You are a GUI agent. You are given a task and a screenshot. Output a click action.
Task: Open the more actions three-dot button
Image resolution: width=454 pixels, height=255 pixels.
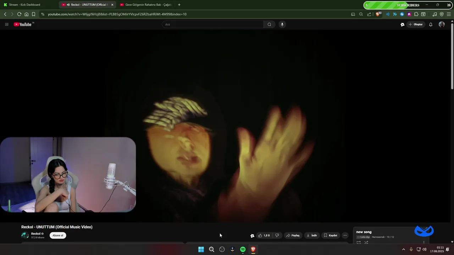pyautogui.click(x=345, y=236)
